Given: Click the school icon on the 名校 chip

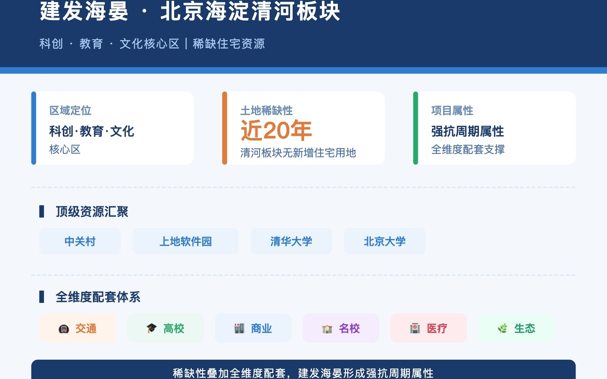Looking at the screenshot, I should [327, 329].
